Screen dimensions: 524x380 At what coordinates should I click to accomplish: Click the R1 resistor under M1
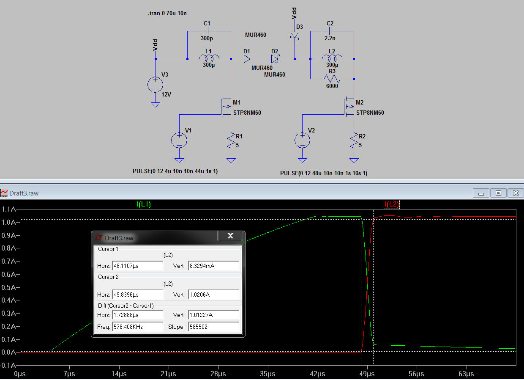coord(231,141)
